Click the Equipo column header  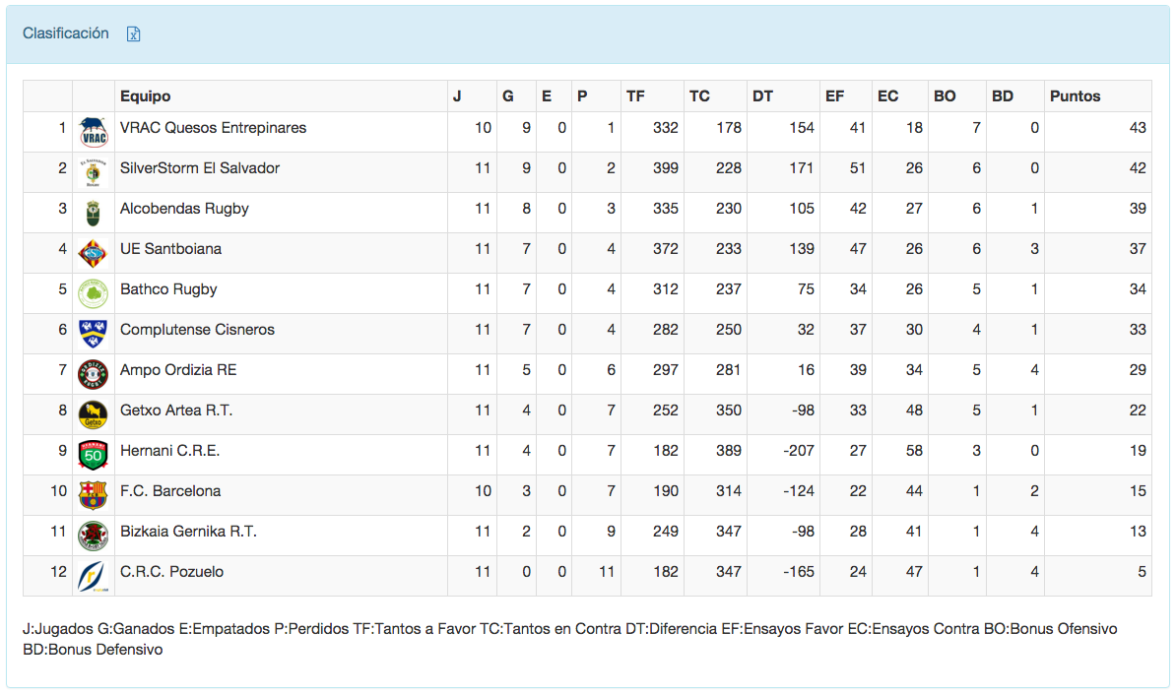pos(146,96)
